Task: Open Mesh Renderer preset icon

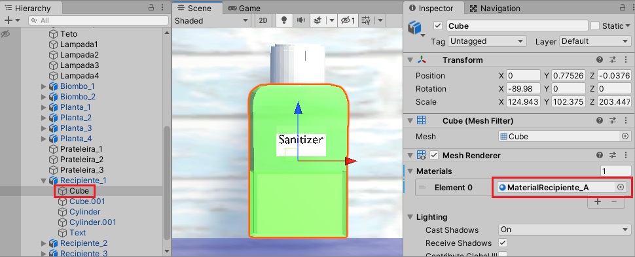Action: coord(613,156)
